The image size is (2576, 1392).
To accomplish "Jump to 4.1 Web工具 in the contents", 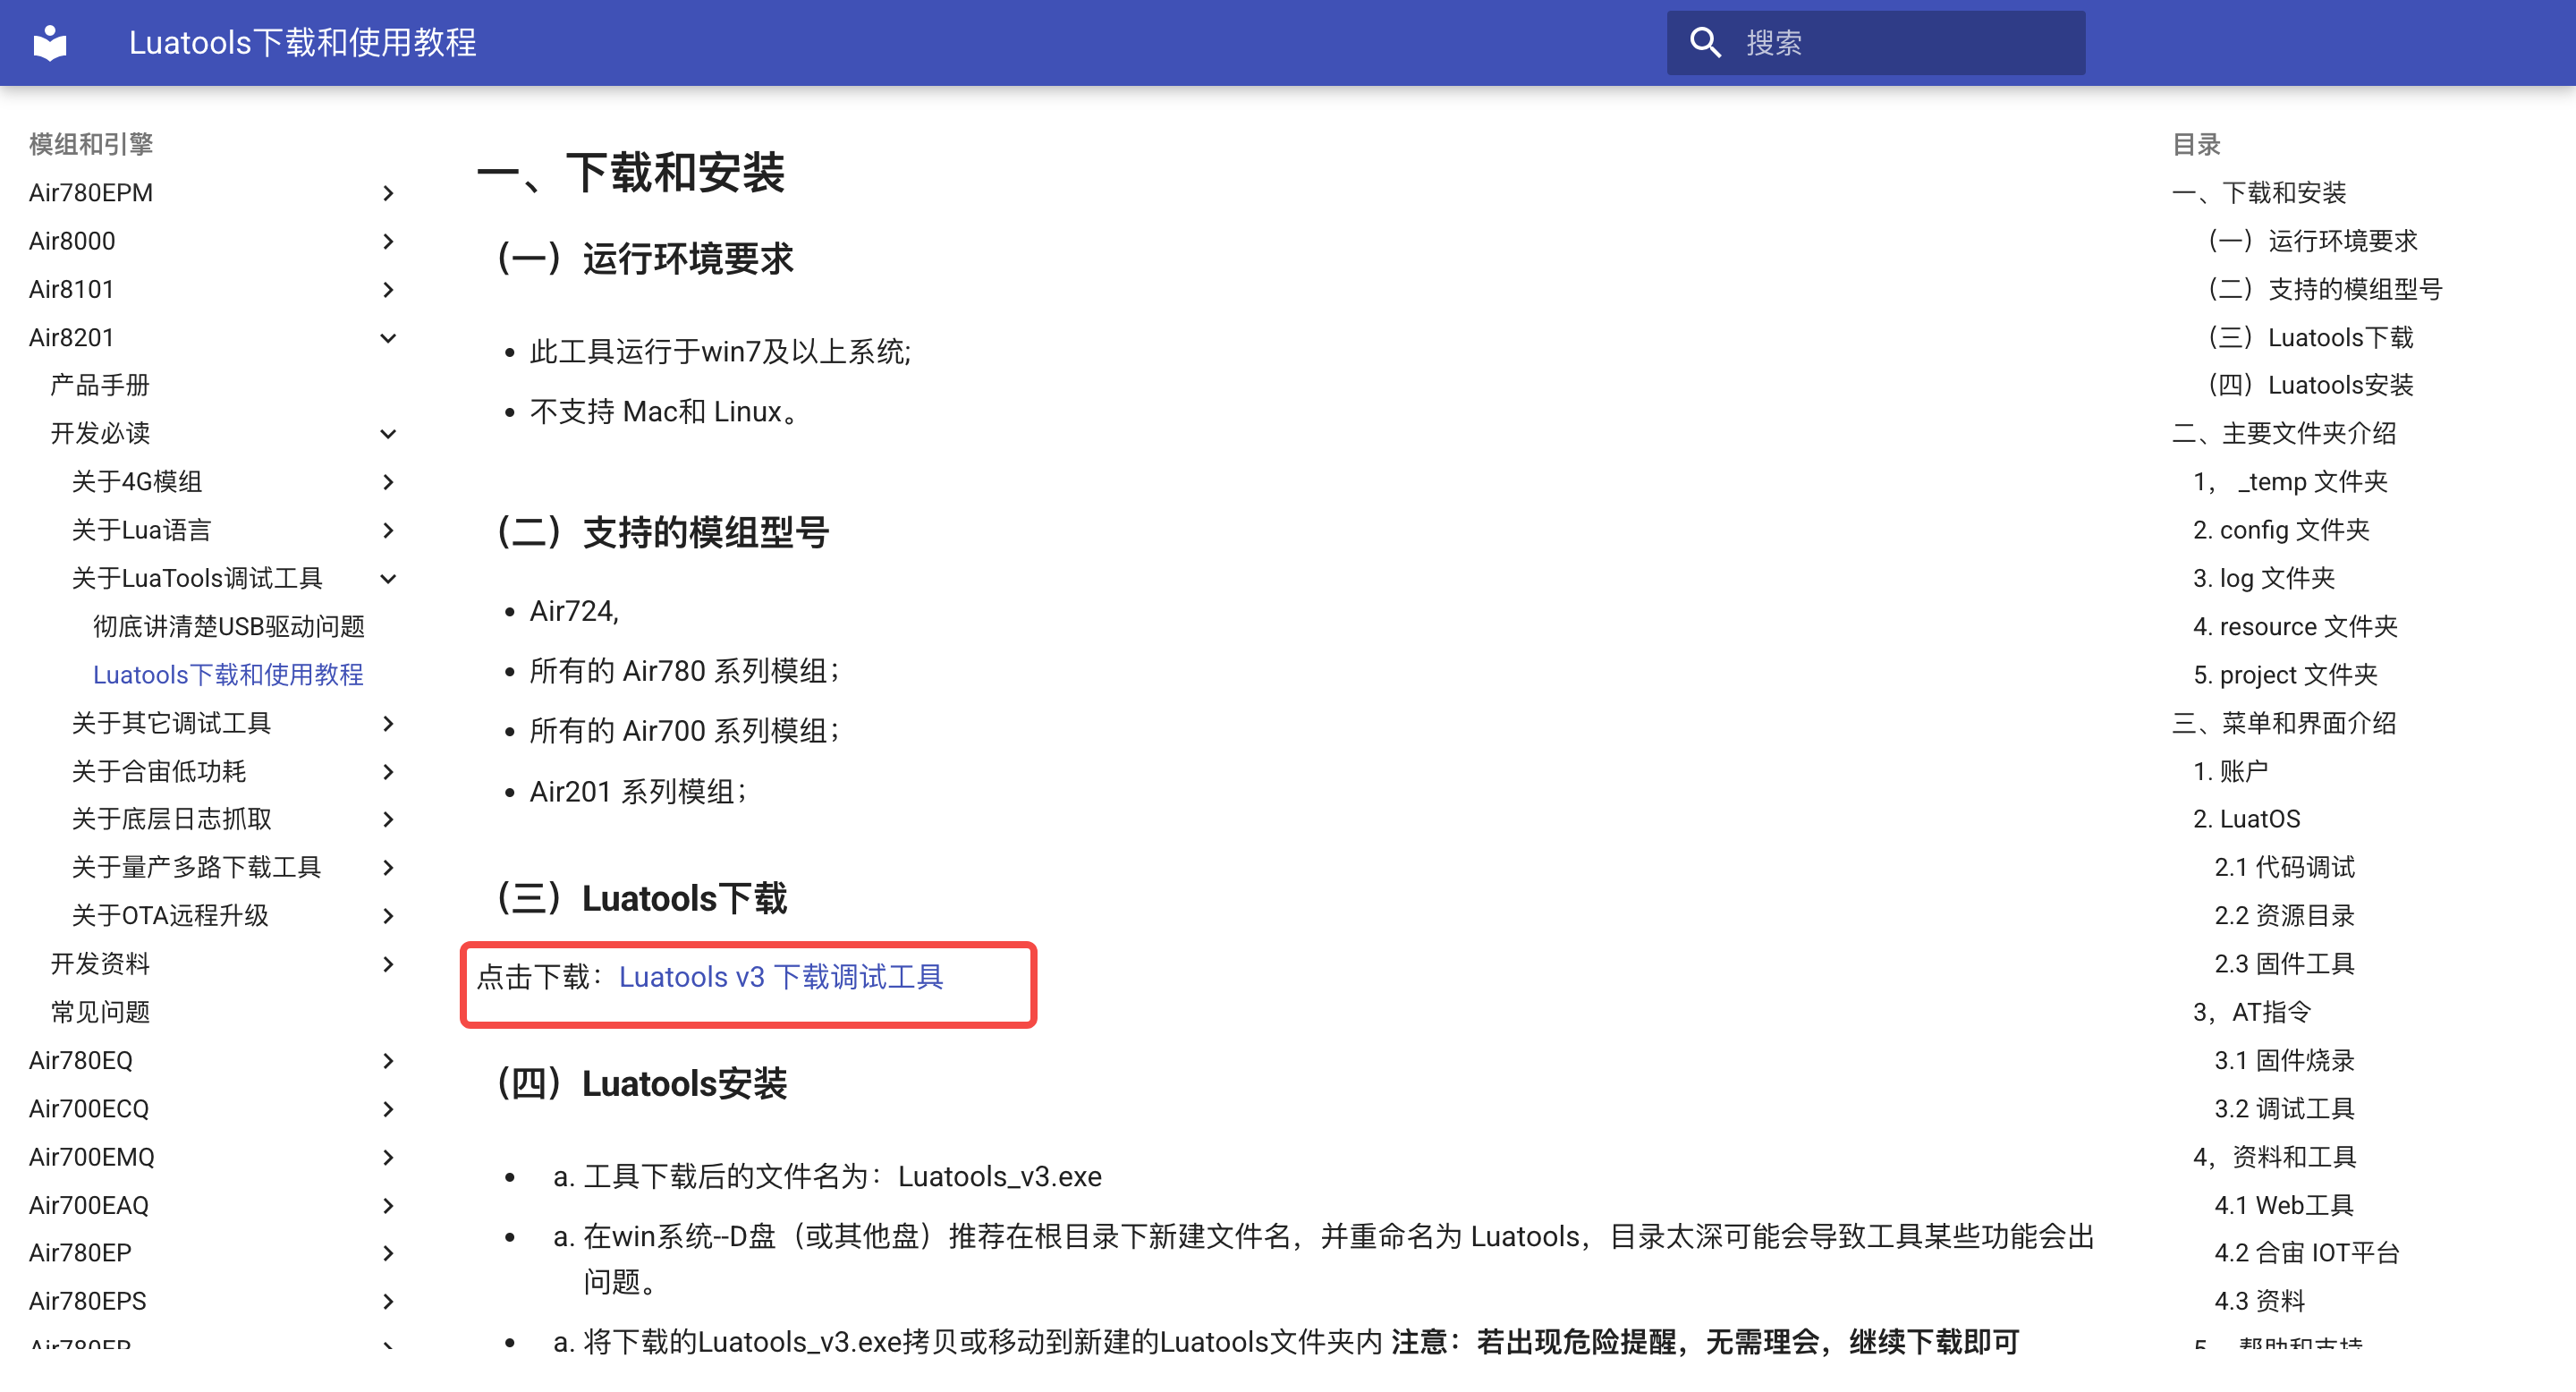I will coord(2283,1205).
